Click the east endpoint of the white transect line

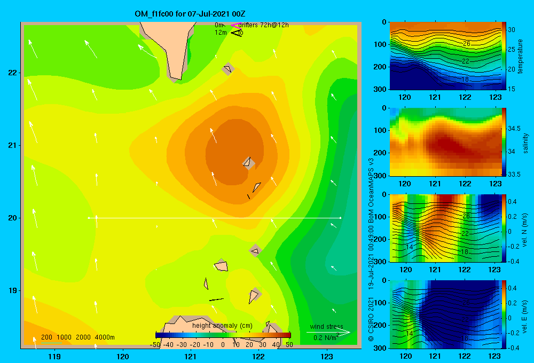click(x=341, y=218)
